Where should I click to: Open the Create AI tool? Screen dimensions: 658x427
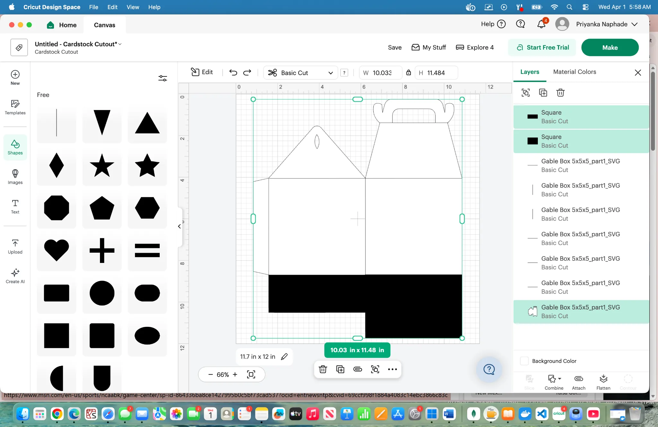(x=15, y=276)
